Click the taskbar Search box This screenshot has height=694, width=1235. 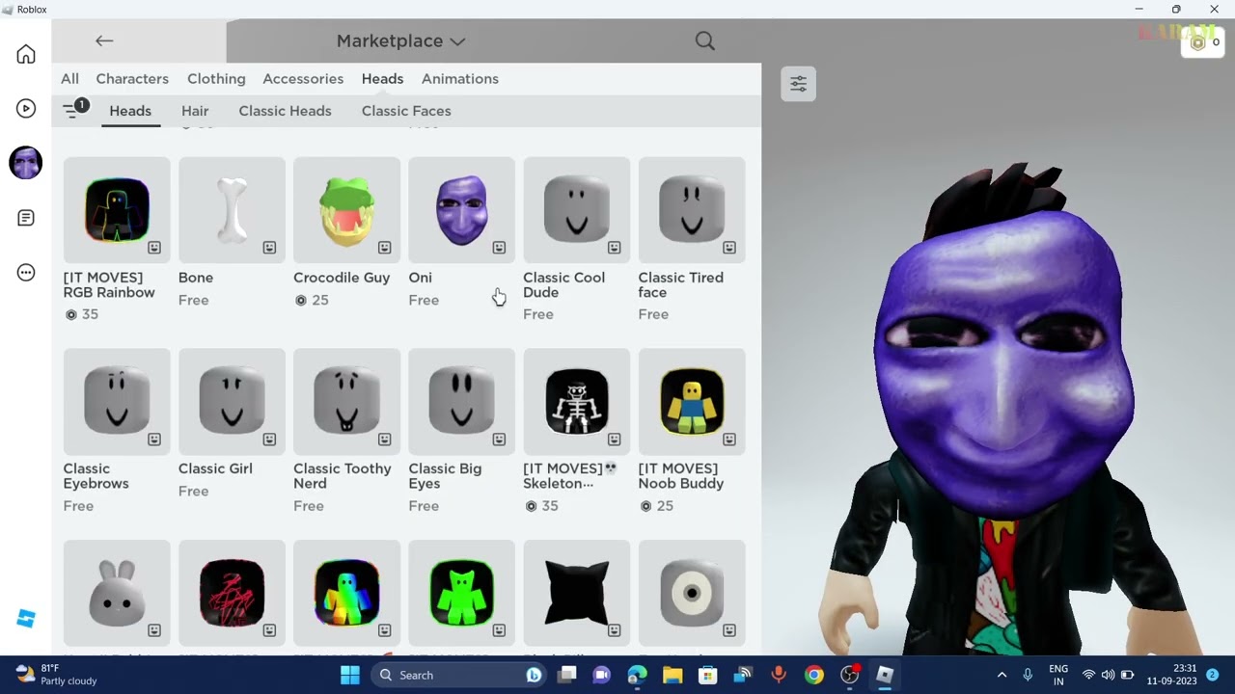[x=458, y=675]
